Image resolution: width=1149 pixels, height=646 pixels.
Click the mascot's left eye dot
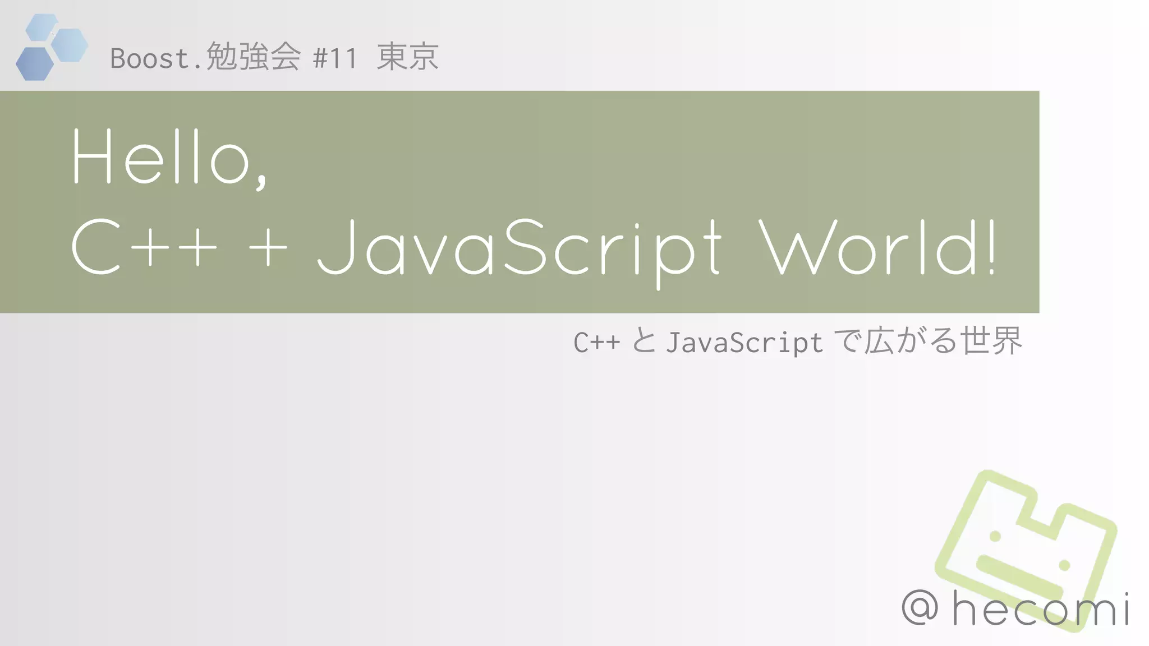tap(995, 537)
